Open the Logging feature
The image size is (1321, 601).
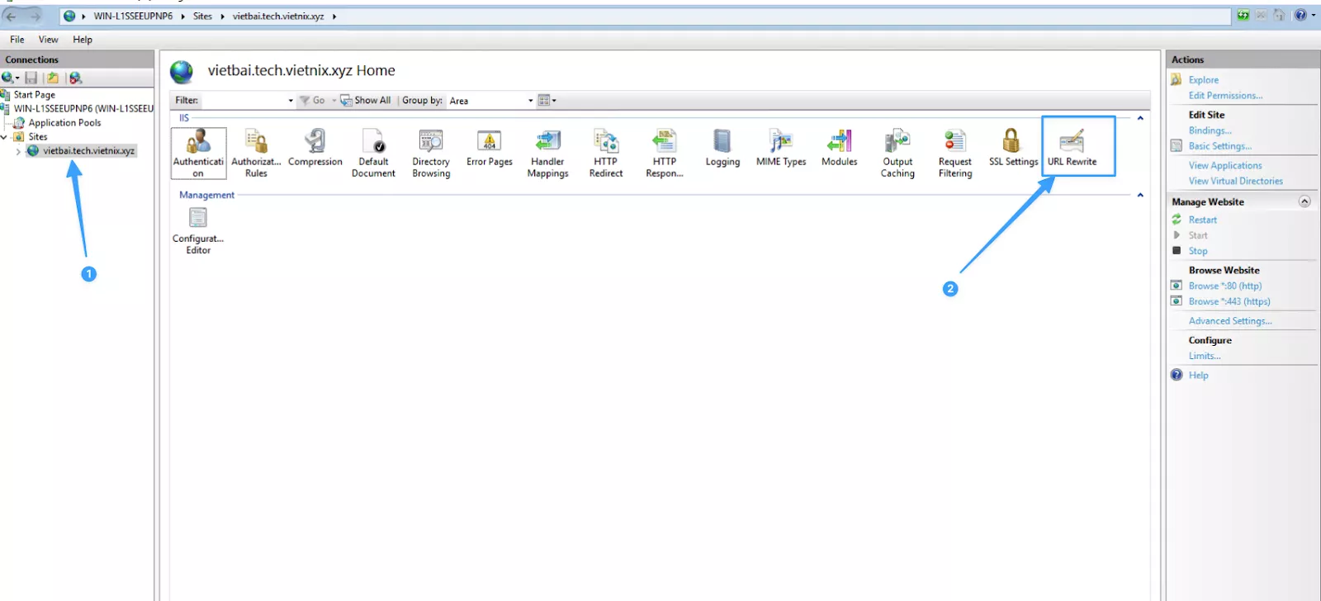722,148
